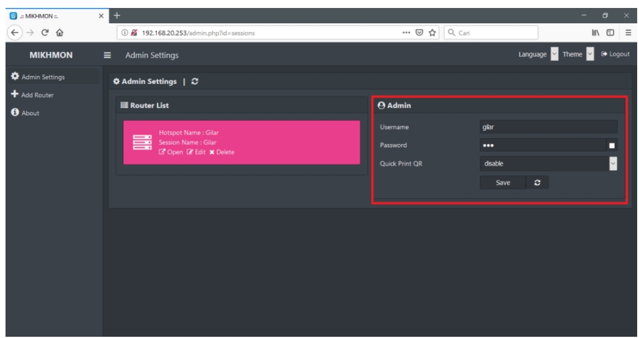Open a new browser tab
This screenshot has width=639, height=338.
(117, 15)
